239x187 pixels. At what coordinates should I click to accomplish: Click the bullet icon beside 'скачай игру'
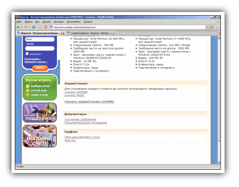click(x=28, y=91)
